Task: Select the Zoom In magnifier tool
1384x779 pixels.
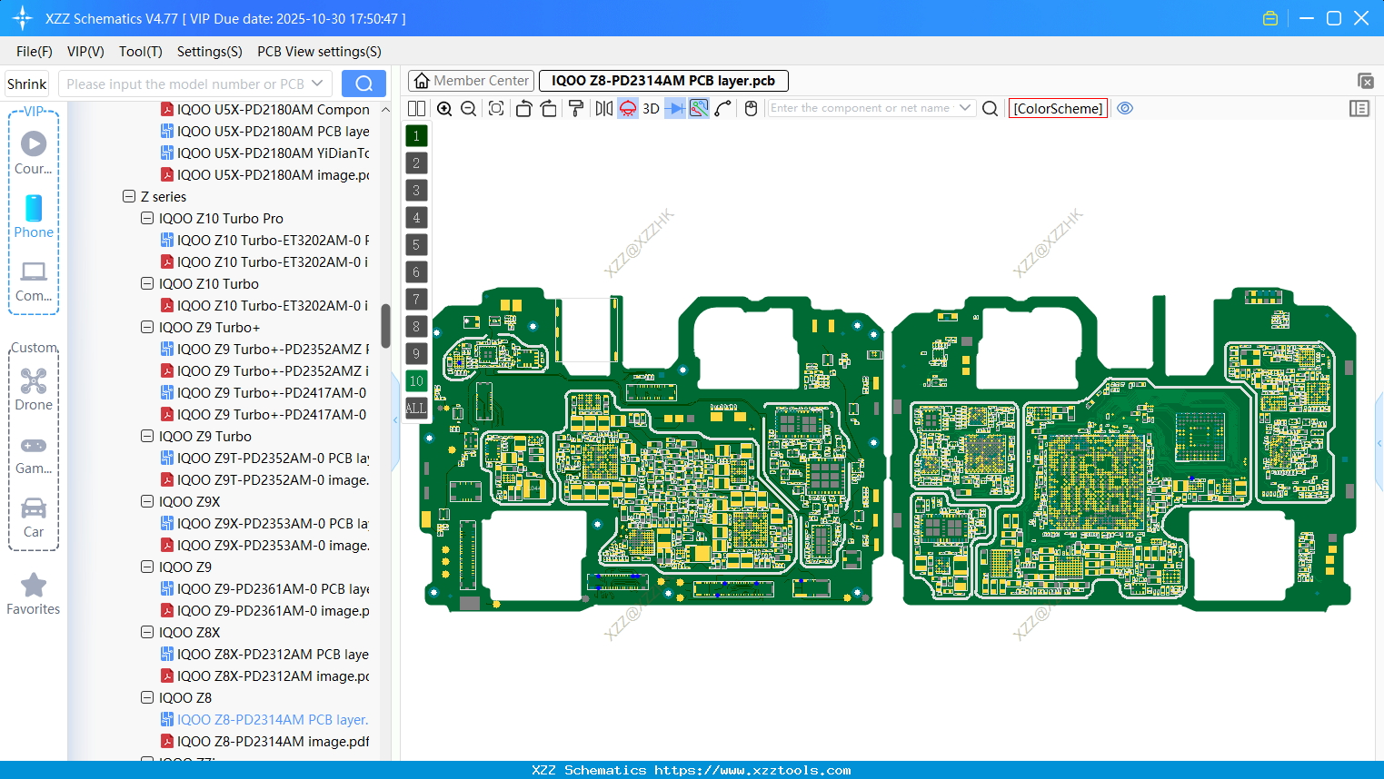Action: coord(444,108)
